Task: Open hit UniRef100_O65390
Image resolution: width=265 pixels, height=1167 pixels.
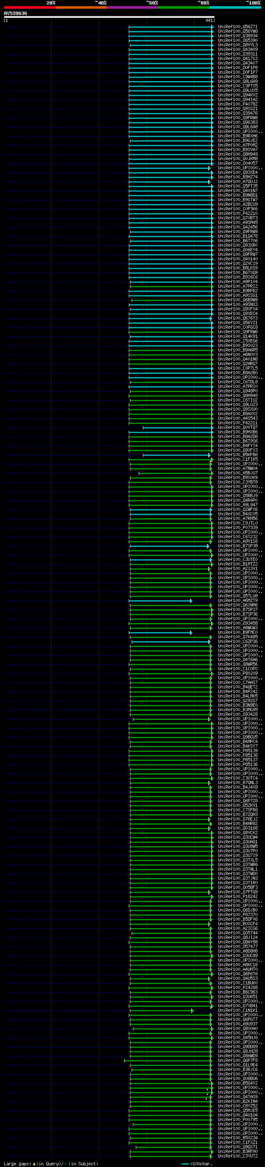Action: tap(237, 40)
